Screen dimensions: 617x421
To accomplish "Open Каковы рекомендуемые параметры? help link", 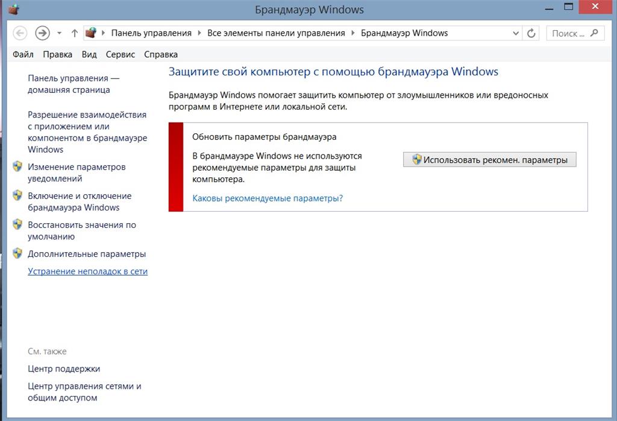I will tap(268, 198).
